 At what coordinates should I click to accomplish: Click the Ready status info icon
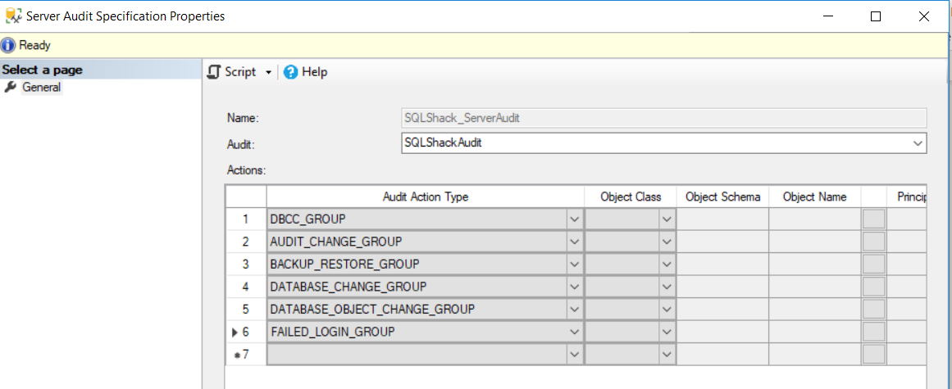click(9, 45)
